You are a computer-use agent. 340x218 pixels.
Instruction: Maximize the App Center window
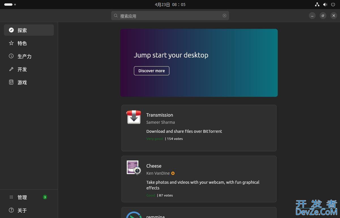point(323,16)
